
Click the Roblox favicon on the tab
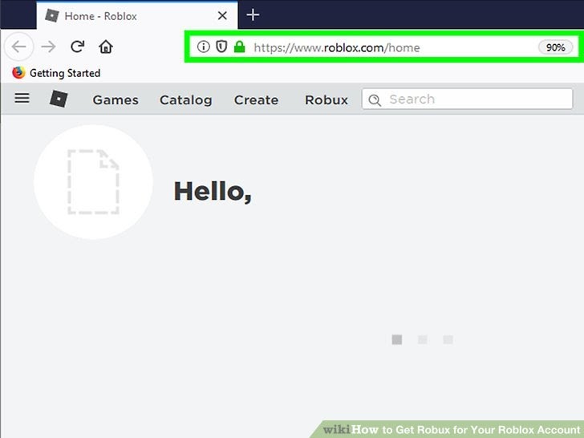[52, 16]
